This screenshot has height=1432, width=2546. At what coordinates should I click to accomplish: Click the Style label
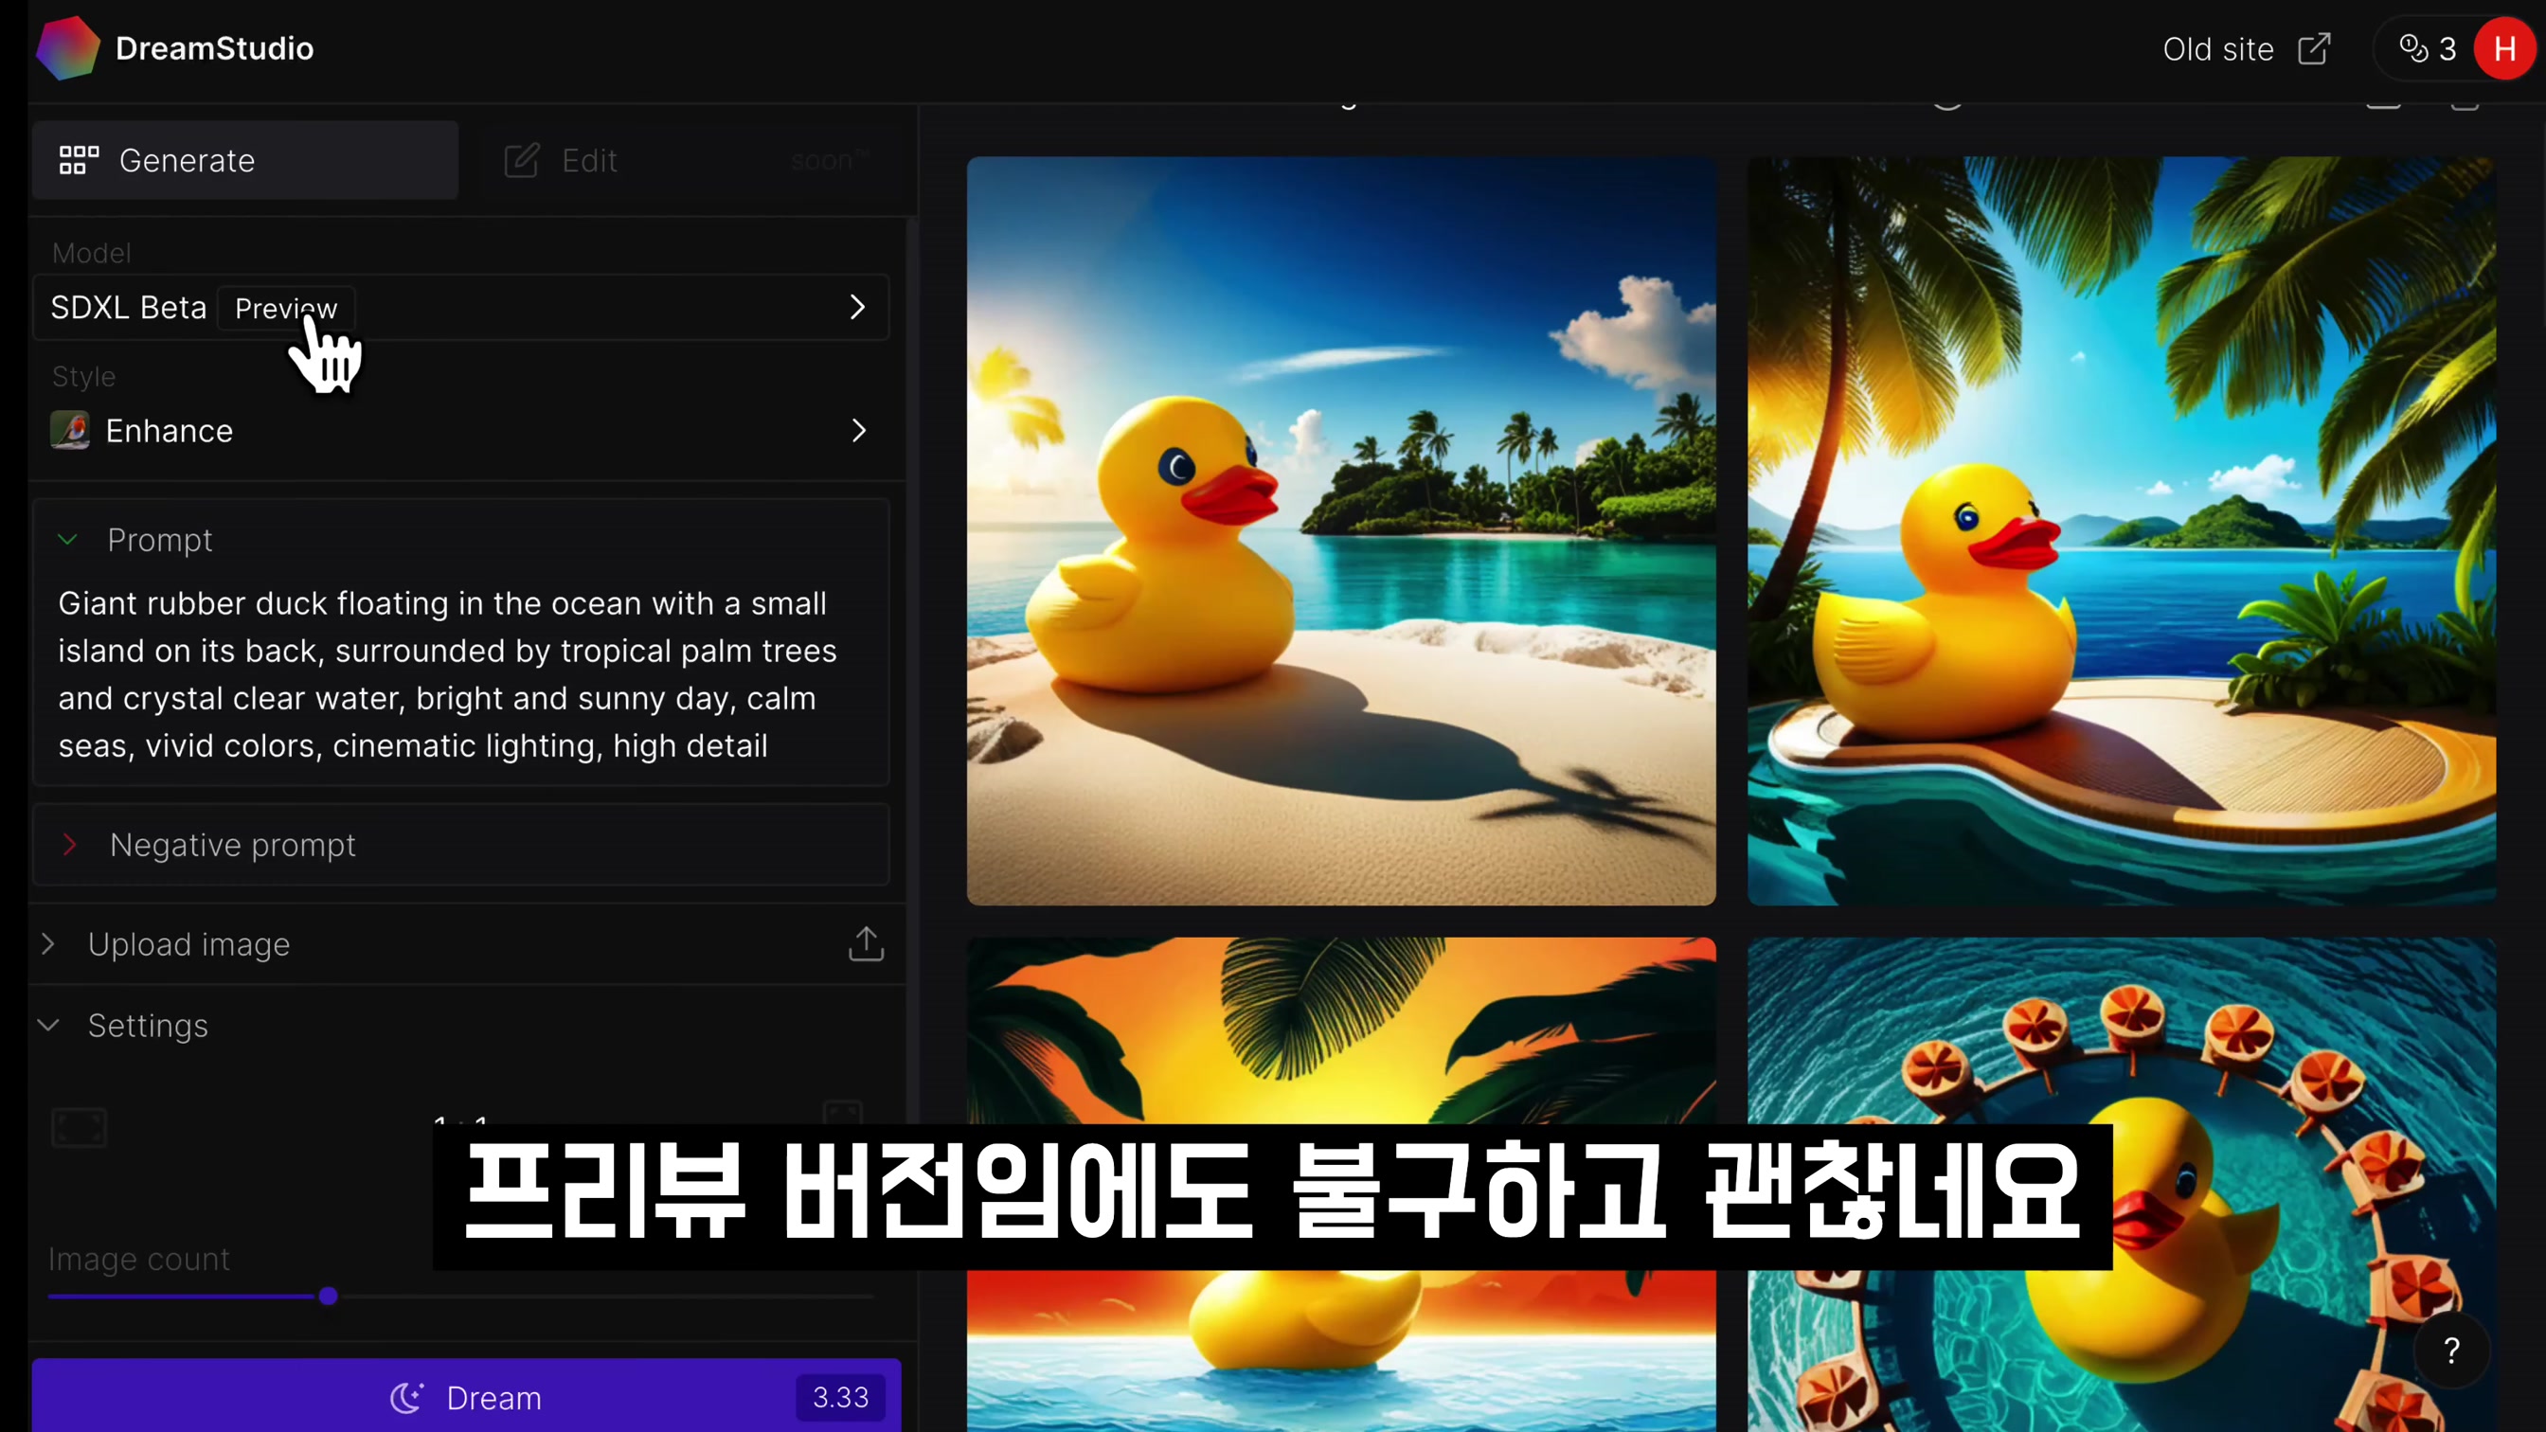pyautogui.click(x=84, y=377)
